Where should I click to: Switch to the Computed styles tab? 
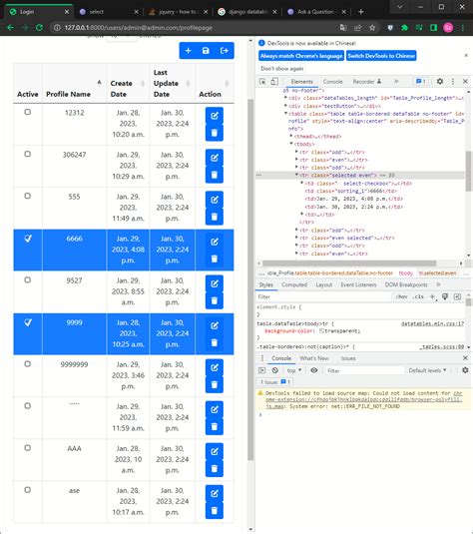pyautogui.click(x=294, y=284)
